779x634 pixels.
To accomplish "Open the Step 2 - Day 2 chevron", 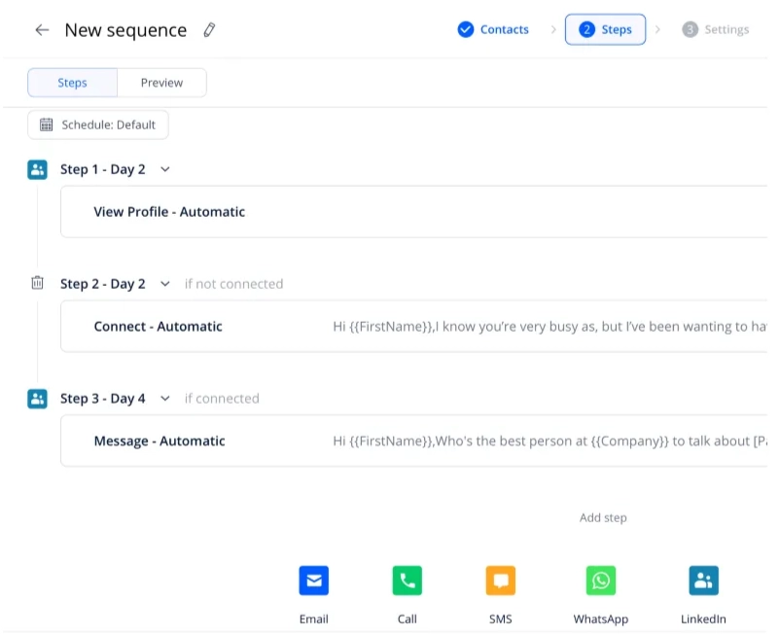I will click(164, 284).
